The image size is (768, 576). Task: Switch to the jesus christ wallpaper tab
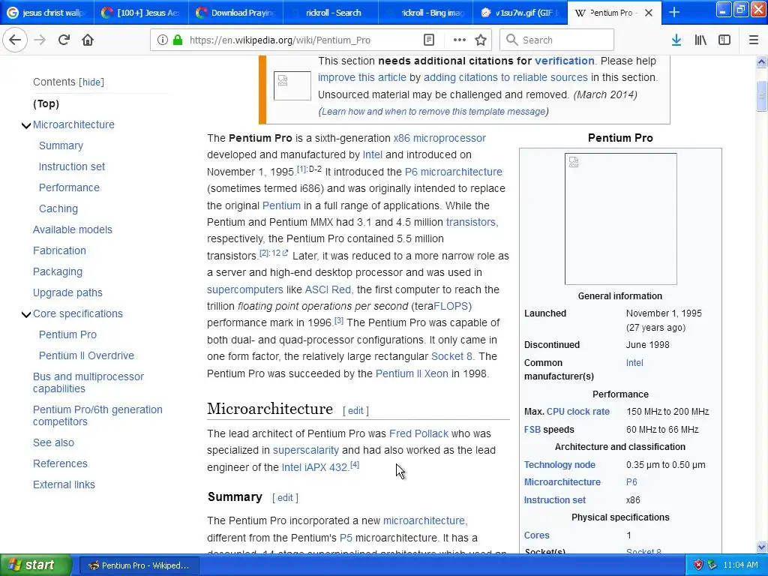click(x=47, y=13)
